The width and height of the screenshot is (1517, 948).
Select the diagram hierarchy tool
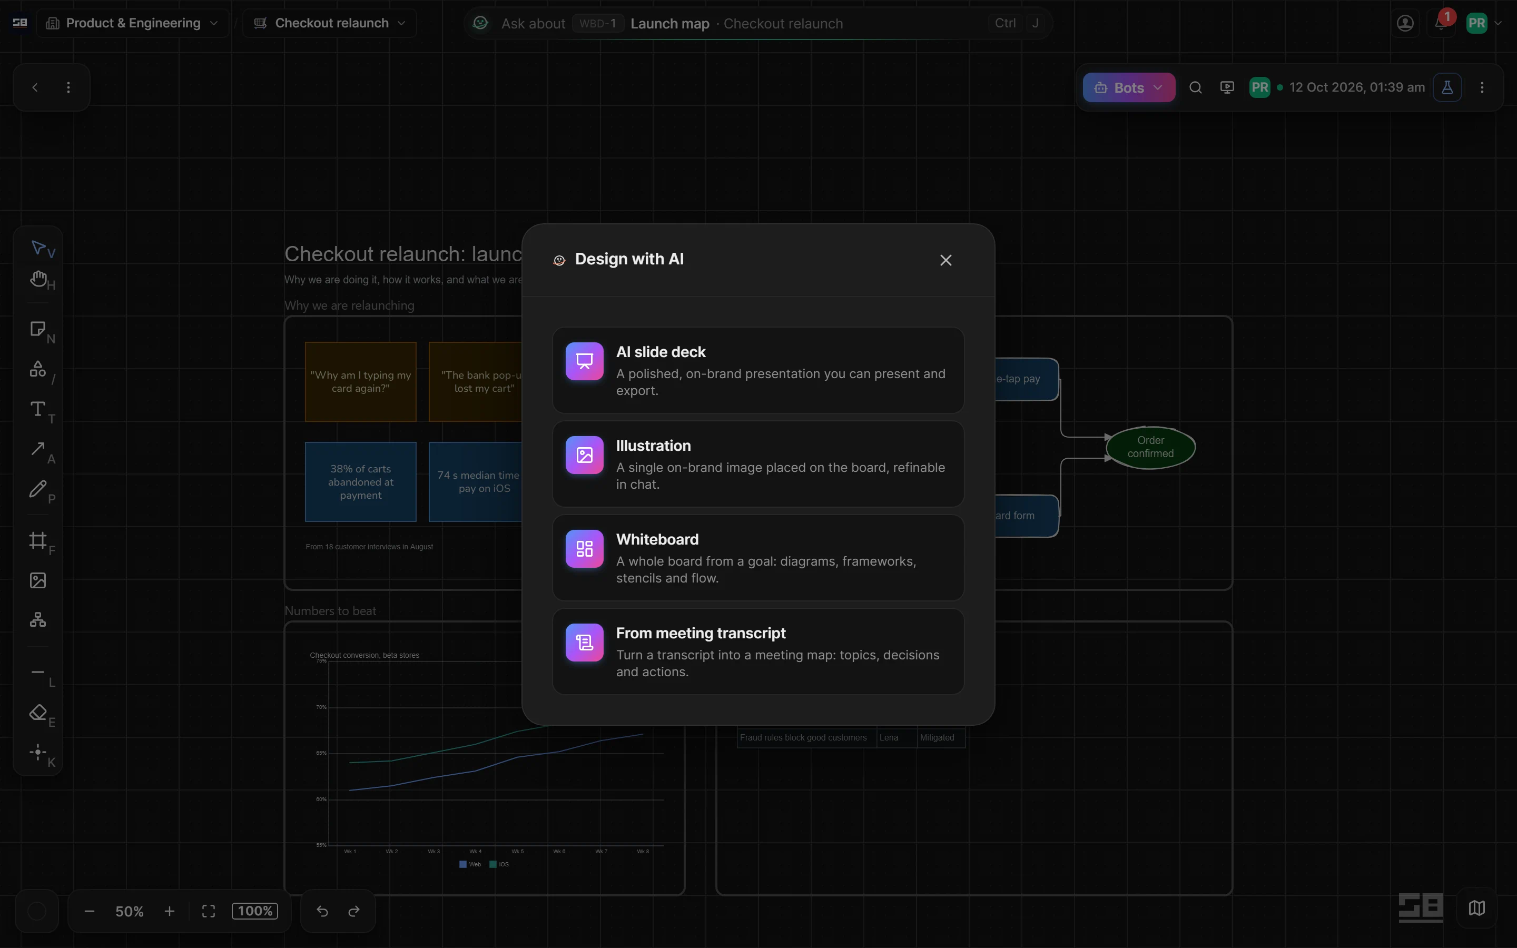pyautogui.click(x=38, y=620)
